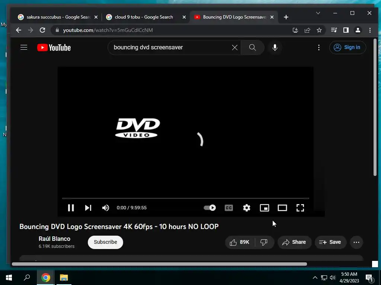This screenshot has height=285, width=381.
Task: Bookmark this page with star
Action: pos(319,30)
